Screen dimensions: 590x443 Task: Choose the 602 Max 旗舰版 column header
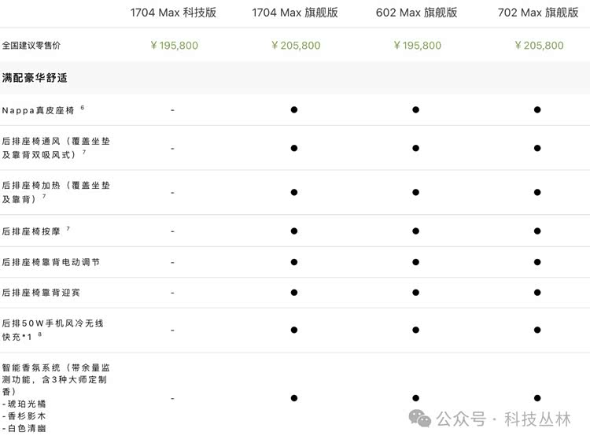(x=415, y=13)
